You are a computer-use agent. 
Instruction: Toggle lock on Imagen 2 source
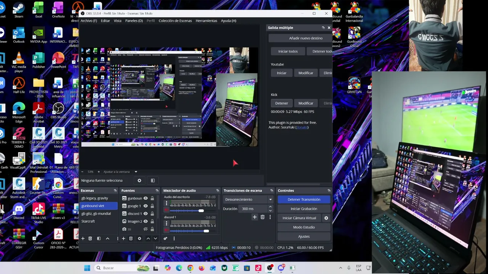pyautogui.click(x=152, y=221)
